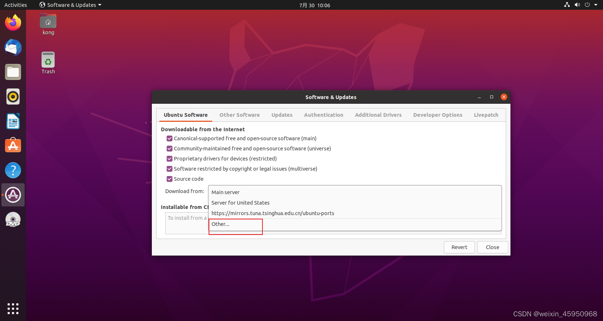Show Applications grid

pos(13,309)
